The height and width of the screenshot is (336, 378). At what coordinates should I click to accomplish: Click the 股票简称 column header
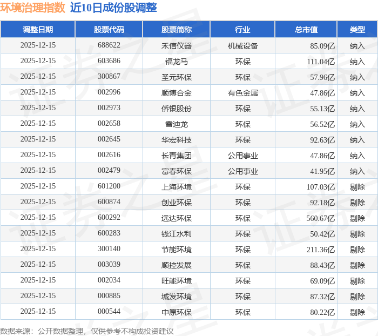click(x=177, y=29)
